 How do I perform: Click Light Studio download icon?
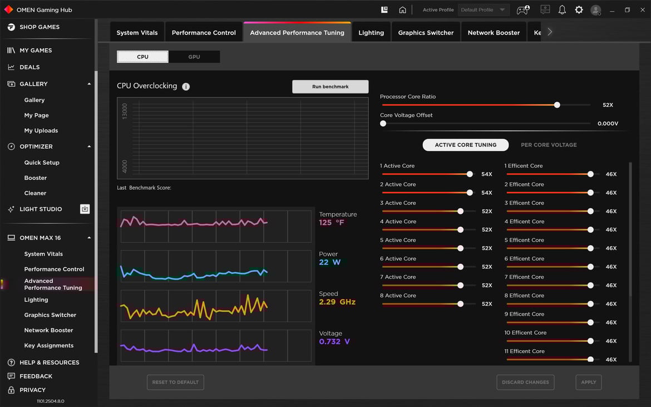[x=85, y=209]
